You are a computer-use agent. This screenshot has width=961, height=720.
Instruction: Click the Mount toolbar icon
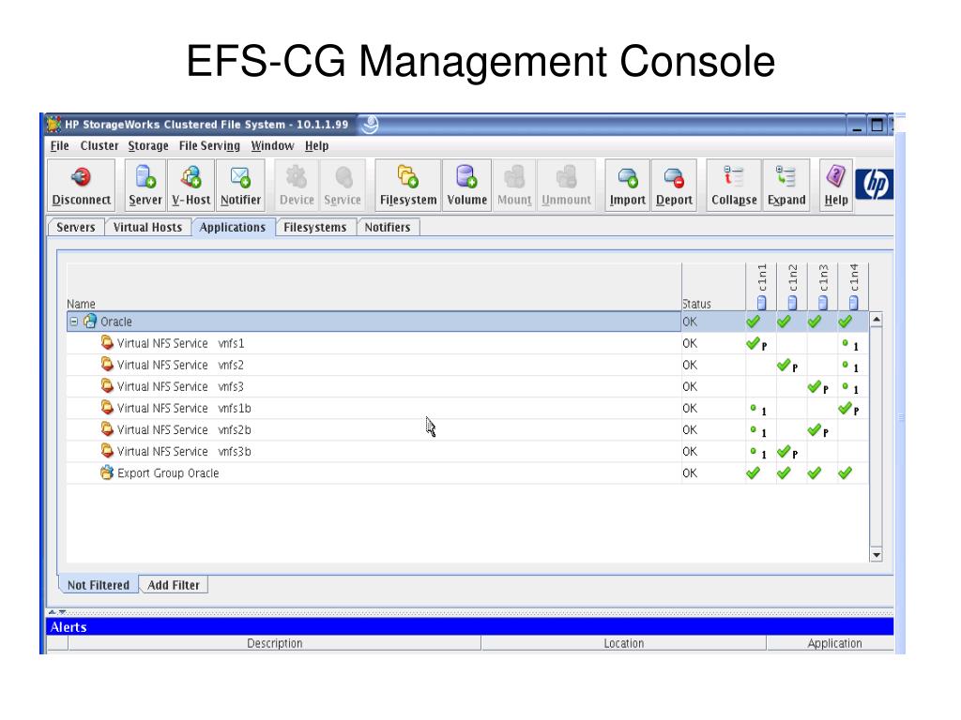515,186
